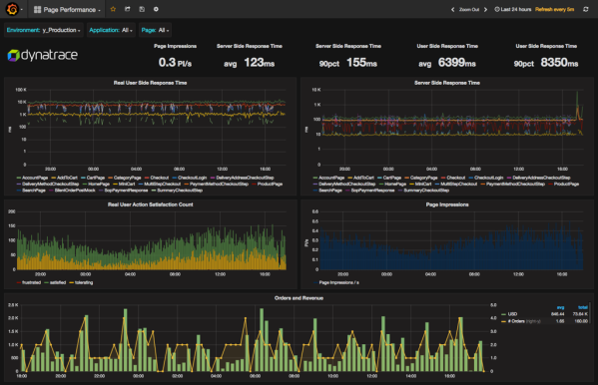The height and width of the screenshot is (385, 598).
Task: Click the 0.3 PI/s impressions value
Action: [x=175, y=63]
